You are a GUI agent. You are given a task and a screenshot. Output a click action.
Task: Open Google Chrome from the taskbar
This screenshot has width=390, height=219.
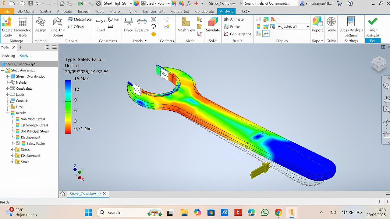coord(278,212)
